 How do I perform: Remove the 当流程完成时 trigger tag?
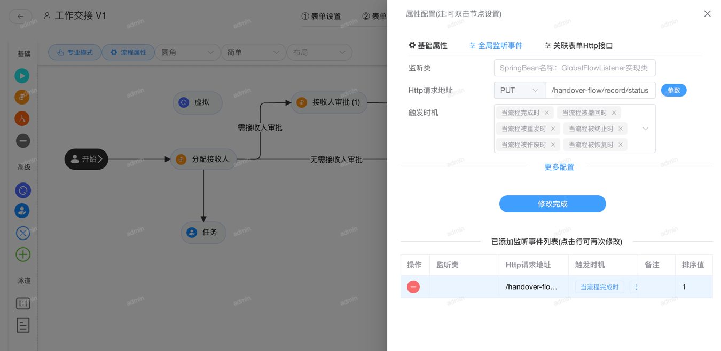click(546, 113)
